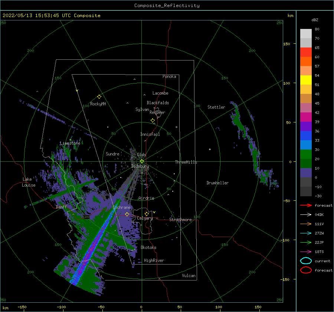Click the Airdrie city label
The image size is (334, 312).
[146, 198]
